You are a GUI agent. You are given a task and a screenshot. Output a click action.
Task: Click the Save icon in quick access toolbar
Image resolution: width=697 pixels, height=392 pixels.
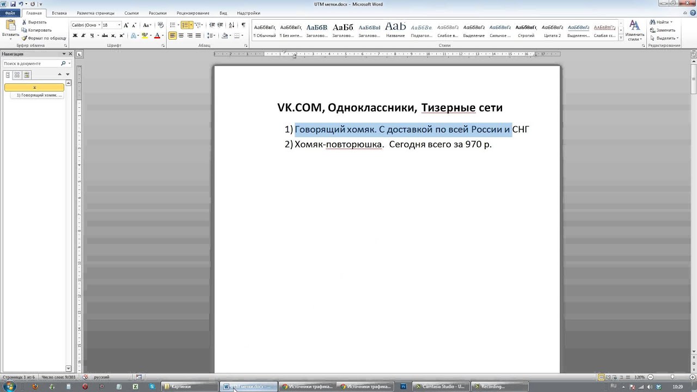13,4
